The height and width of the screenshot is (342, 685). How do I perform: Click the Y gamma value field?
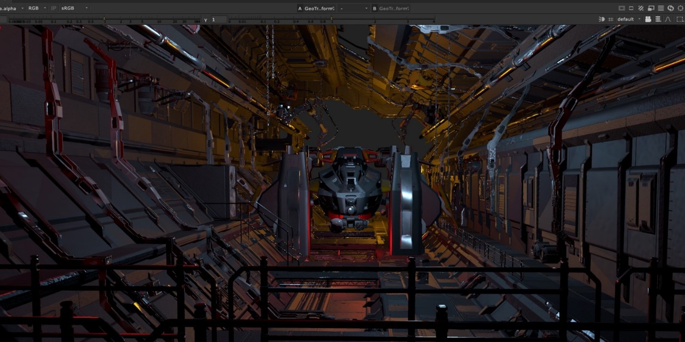click(219, 20)
